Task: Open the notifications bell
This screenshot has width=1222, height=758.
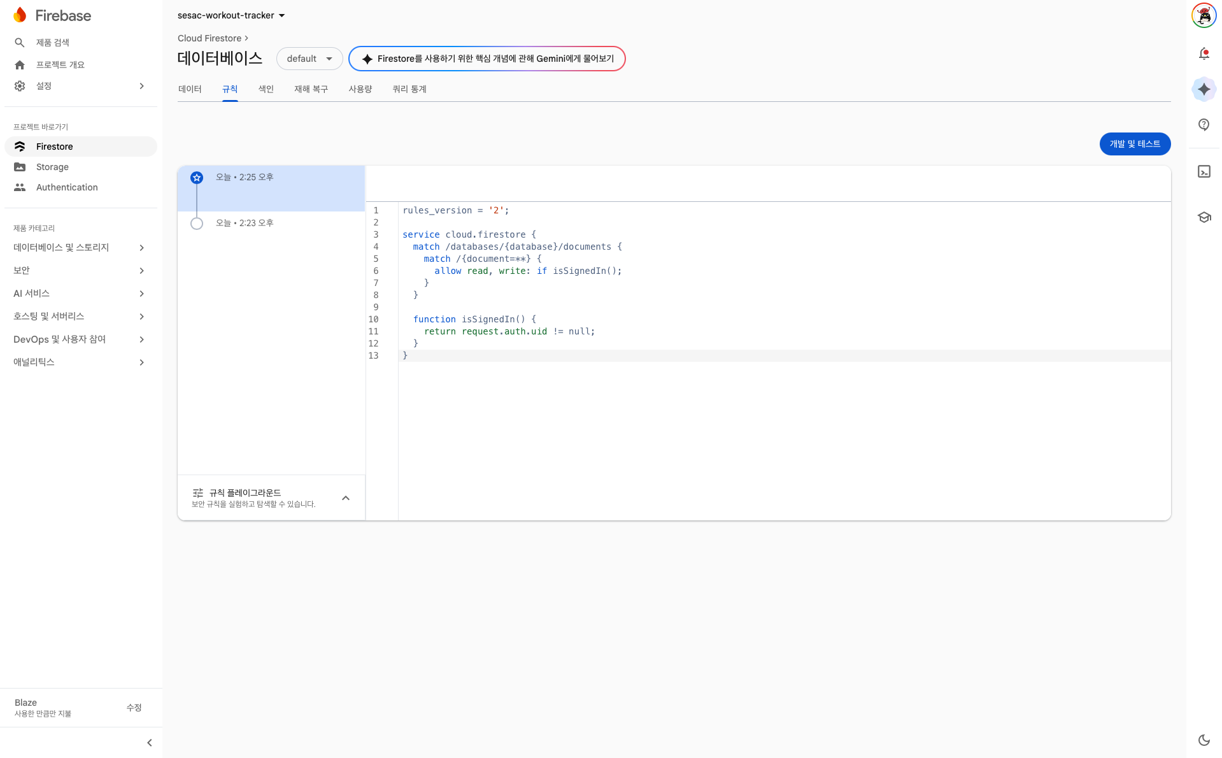Action: 1204,54
